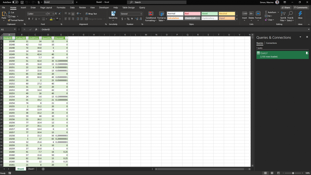Apply comma style number format
The image size is (311, 175).
point(132,19)
